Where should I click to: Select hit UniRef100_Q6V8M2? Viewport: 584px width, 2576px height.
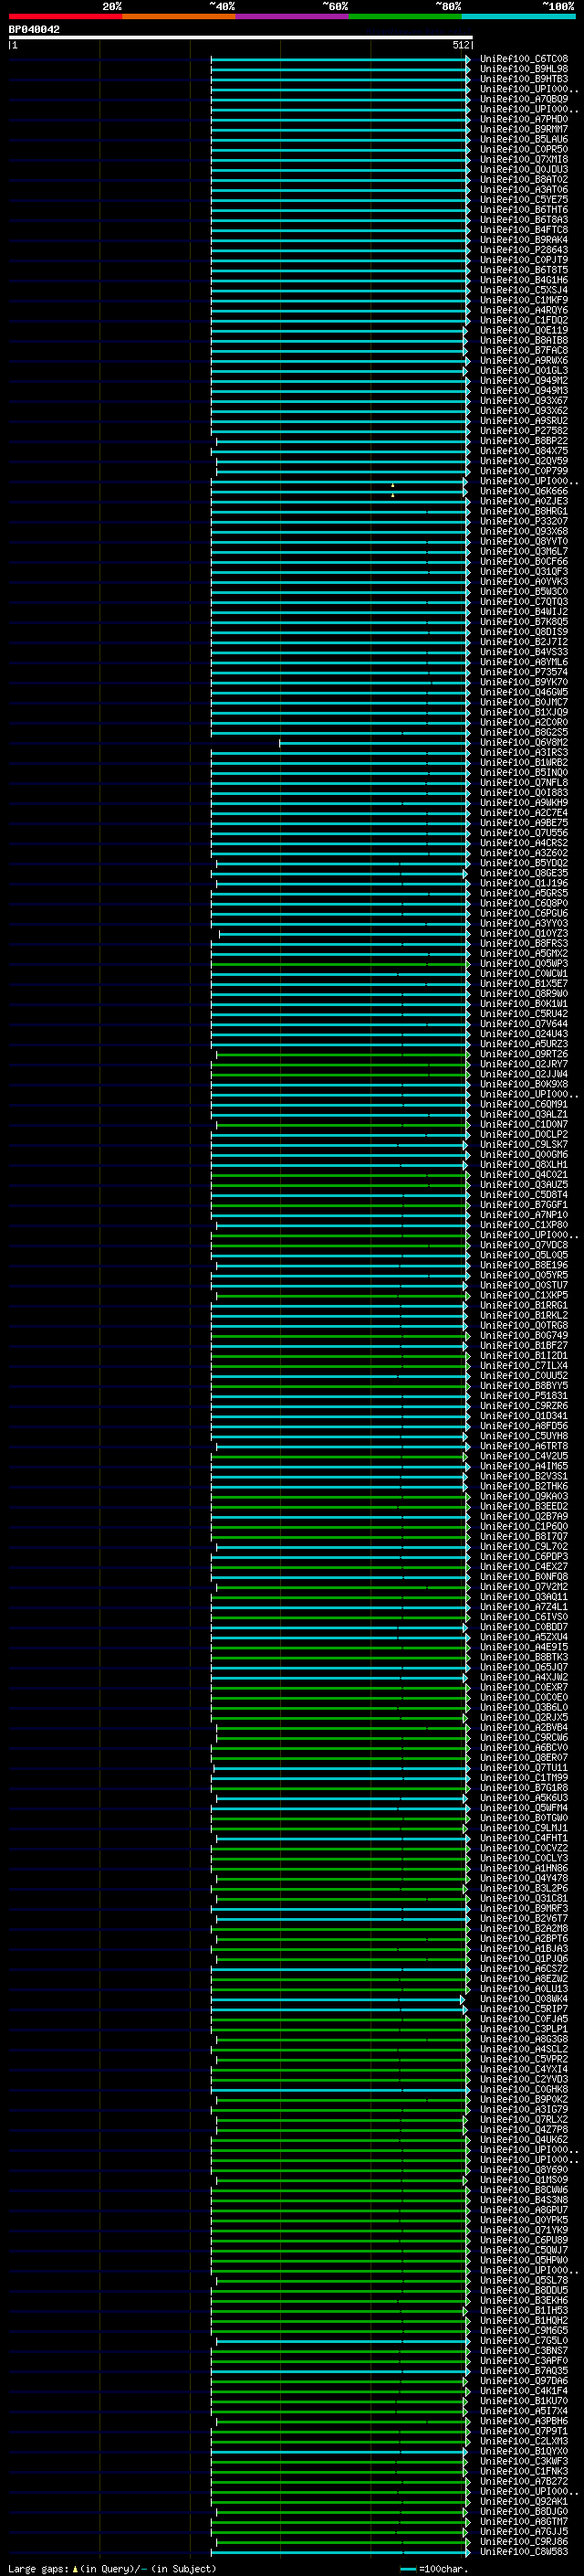coord(523,742)
